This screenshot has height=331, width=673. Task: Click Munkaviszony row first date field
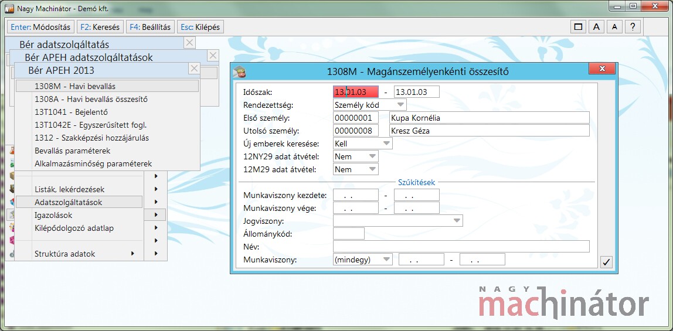coord(422,260)
